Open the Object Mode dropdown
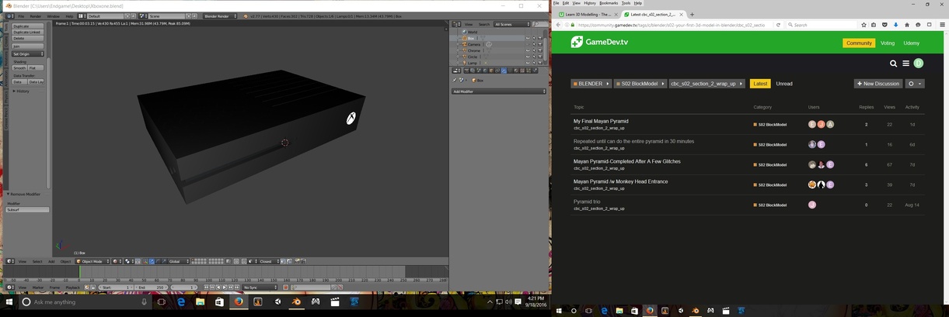 pos(92,261)
